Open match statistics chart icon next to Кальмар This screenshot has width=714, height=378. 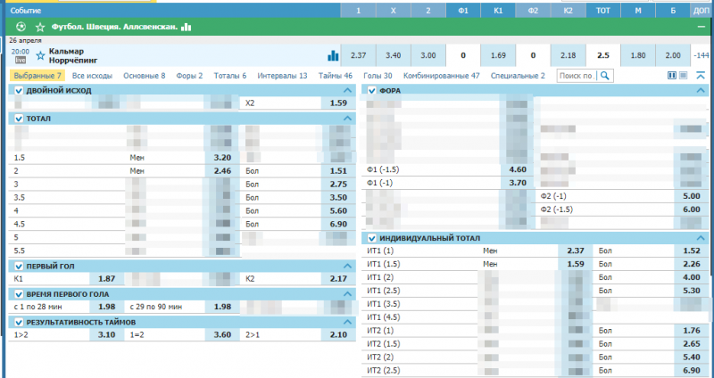tap(333, 55)
